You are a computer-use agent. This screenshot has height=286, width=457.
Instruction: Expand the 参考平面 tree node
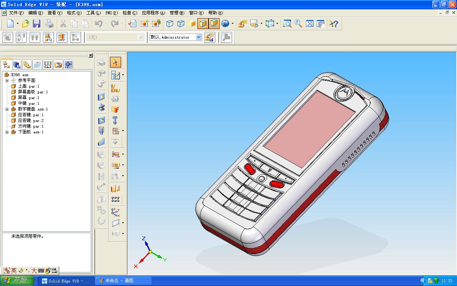(7, 80)
